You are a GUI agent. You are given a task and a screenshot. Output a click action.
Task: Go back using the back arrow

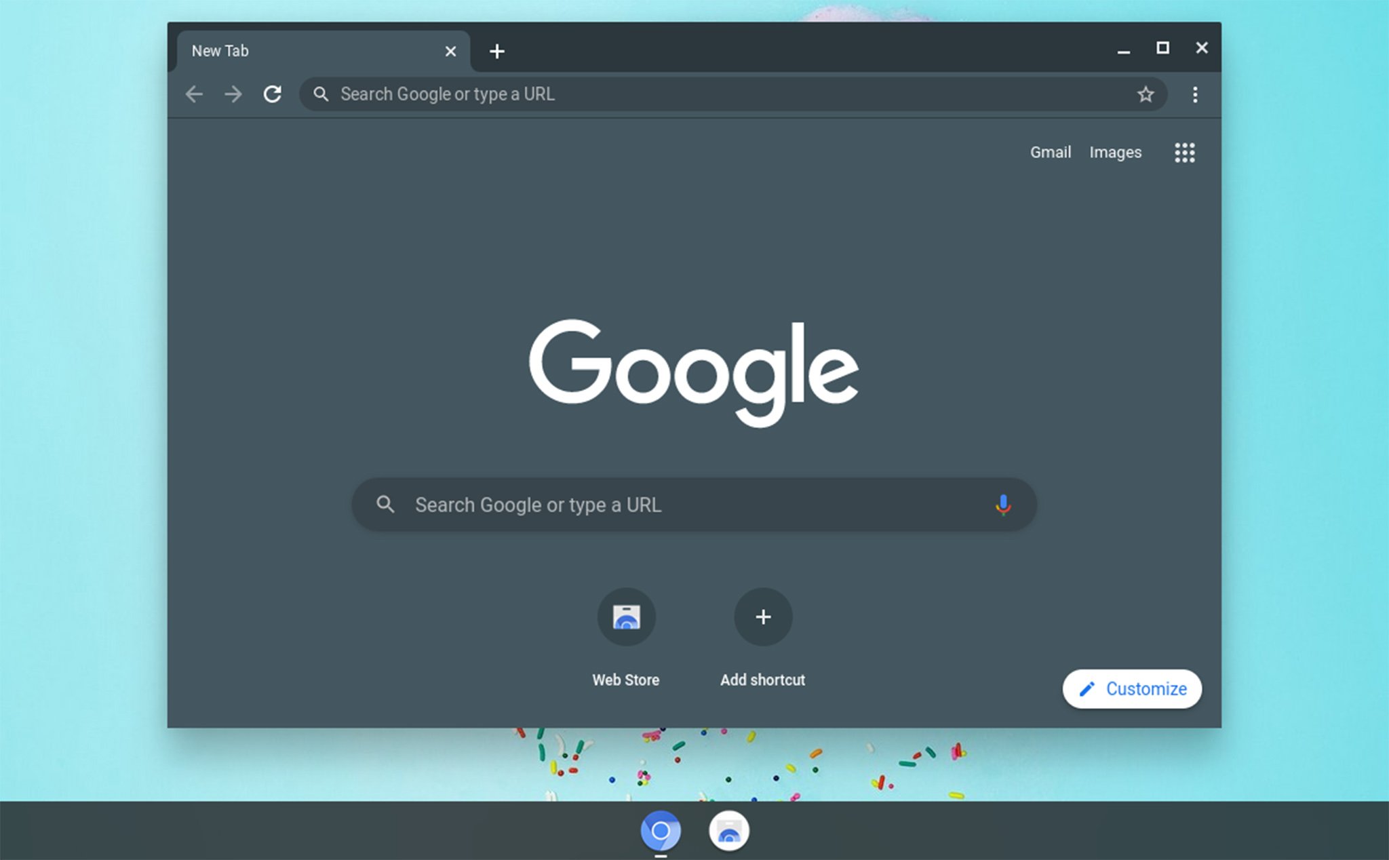point(194,94)
